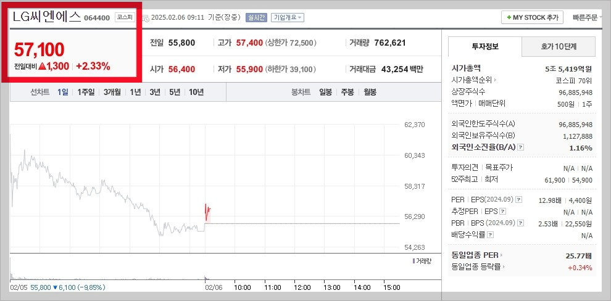Screen dimensions: 611x301
Task: Click the 52주최고 최저 values 61,900 54,900
Action: click(x=568, y=180)
